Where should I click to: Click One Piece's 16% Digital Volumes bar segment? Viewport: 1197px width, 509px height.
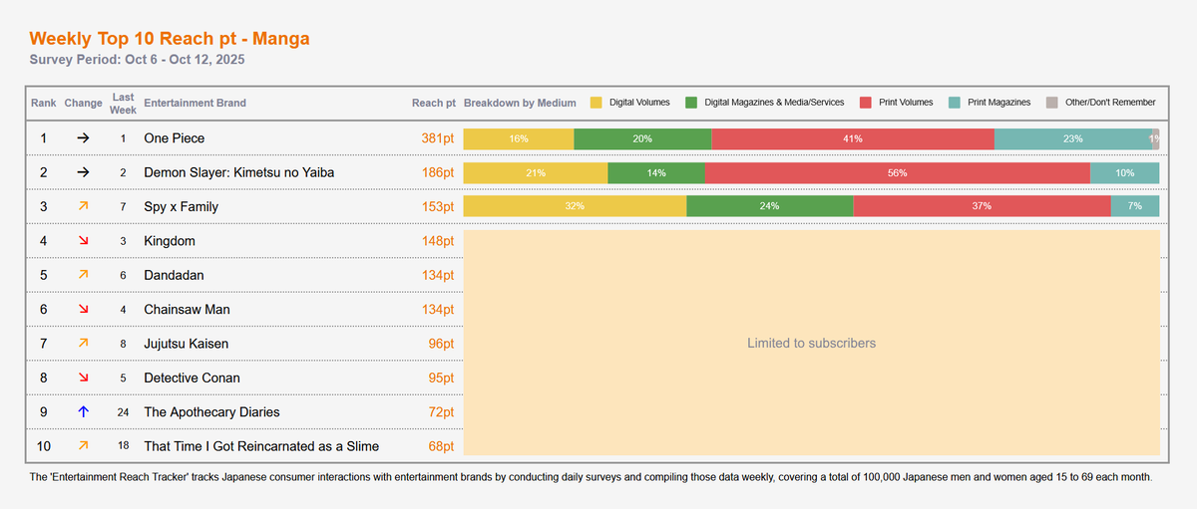tap(519, 138)
